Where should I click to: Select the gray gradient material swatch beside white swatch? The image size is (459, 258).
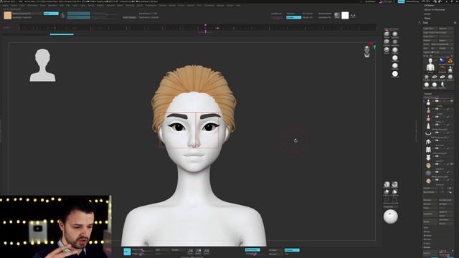coord(337,15)
